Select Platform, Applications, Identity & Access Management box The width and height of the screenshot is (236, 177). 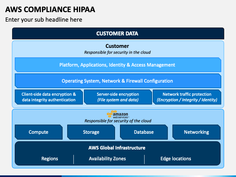(118, 65)
